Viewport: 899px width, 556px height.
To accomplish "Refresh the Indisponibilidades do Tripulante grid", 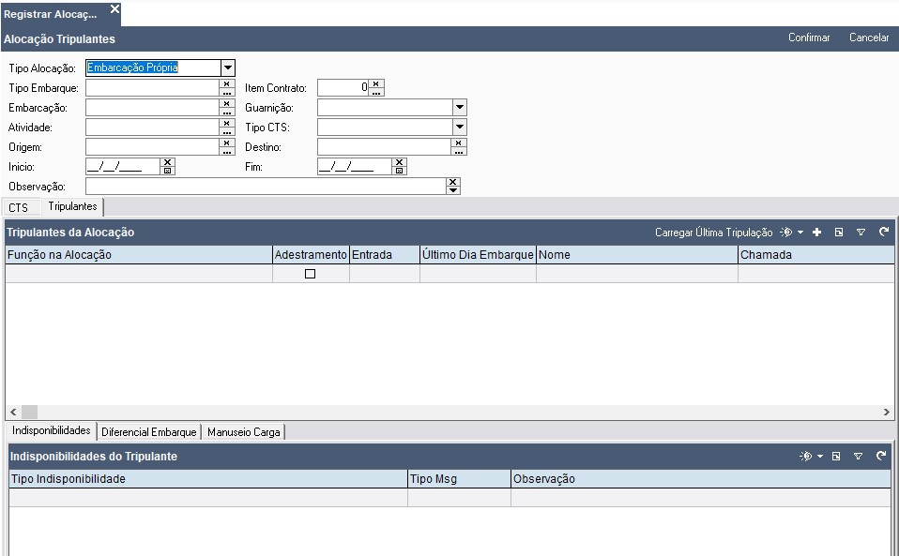I will coord(881,457).
